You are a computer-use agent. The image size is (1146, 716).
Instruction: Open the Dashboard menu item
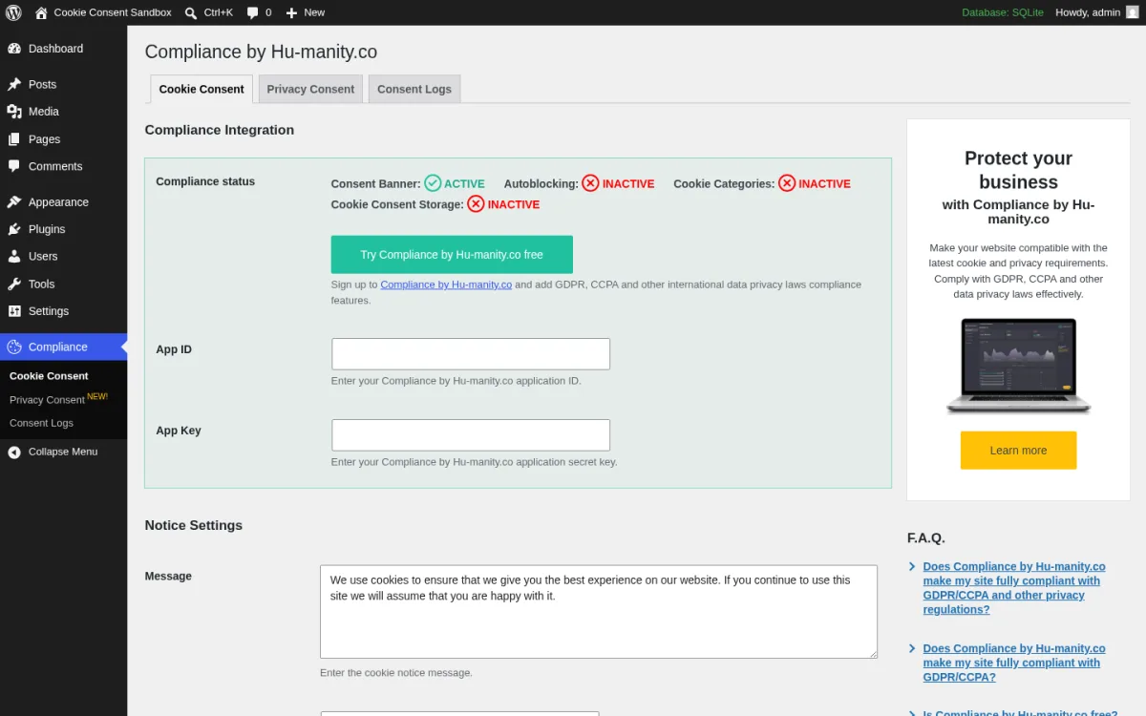pyautogui.click(x=63, y=49)
